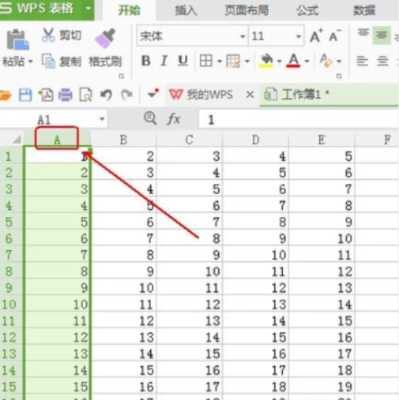Close the 我的WPS tab
This screenshot has height=400, width=399.
[250, 94]
